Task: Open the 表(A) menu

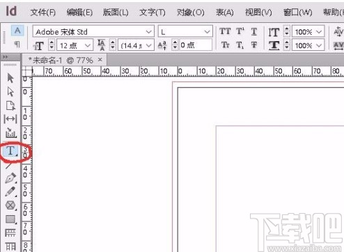Action: (224, 12)
